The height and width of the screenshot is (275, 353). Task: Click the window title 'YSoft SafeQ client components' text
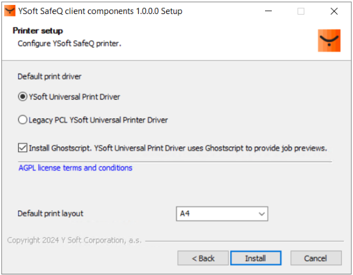(x=76, y=11)
